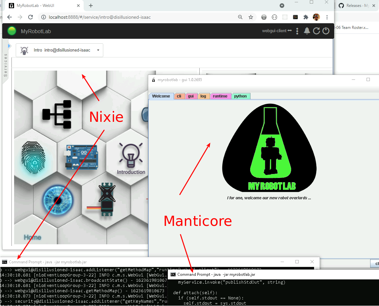Image resolution: width=379 pixels, height=306 pixels.
Task: Switch to the gui tab in gui window
Action: [191, 96]
